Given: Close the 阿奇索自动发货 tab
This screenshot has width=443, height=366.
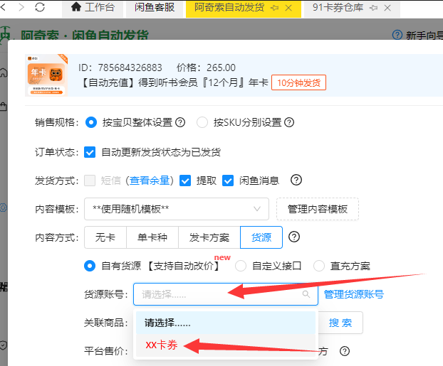Looking at the screenshot, I should [288, 9].
